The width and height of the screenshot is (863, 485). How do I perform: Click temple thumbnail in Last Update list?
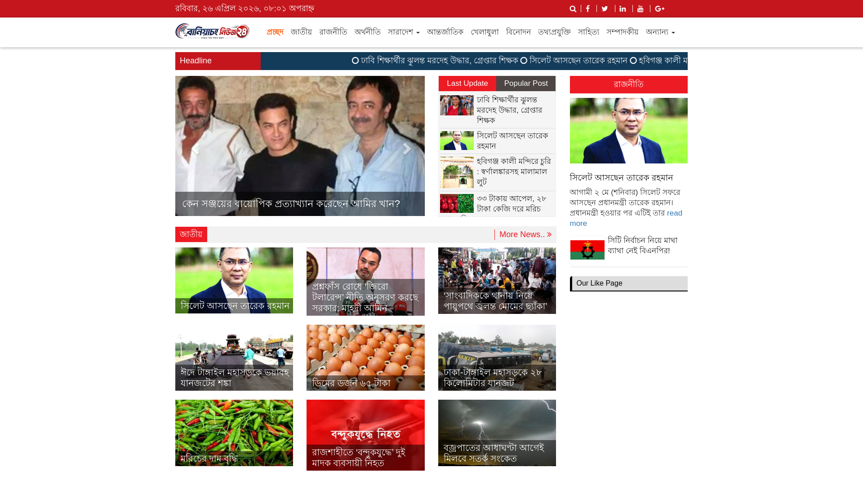(457, 172)
